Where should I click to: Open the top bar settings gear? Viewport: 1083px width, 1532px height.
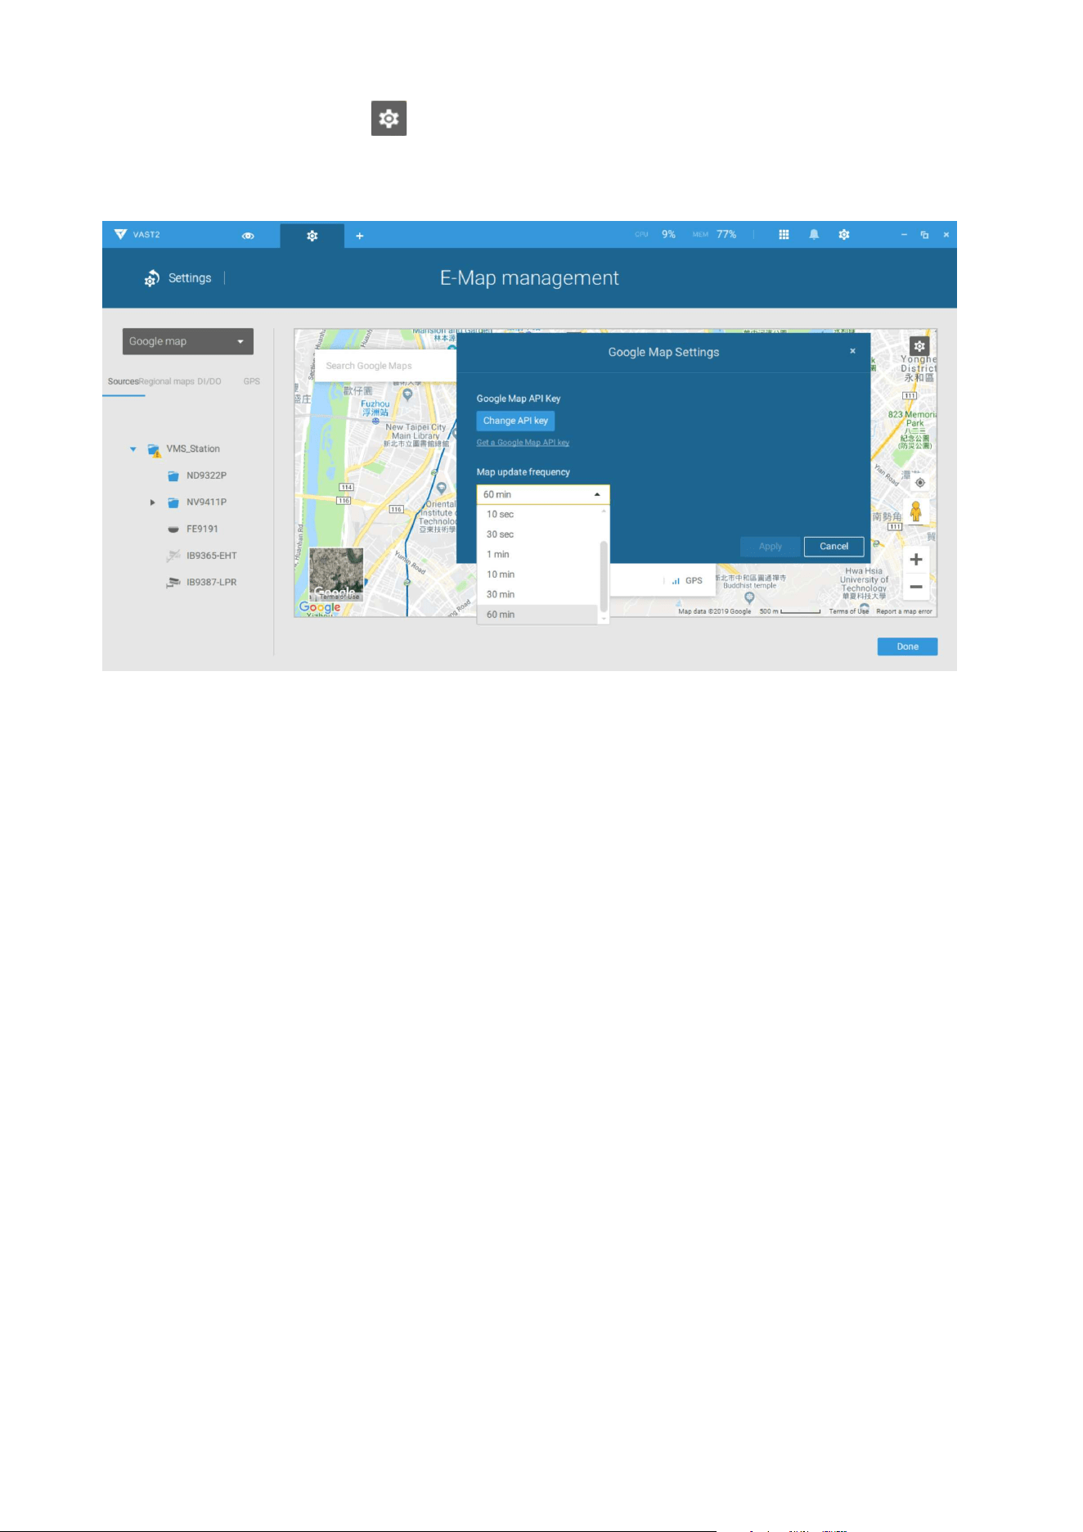click(x=843, y=235)
